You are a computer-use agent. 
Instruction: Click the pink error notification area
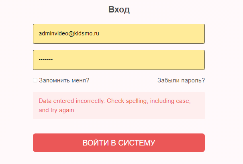[119, 105]
